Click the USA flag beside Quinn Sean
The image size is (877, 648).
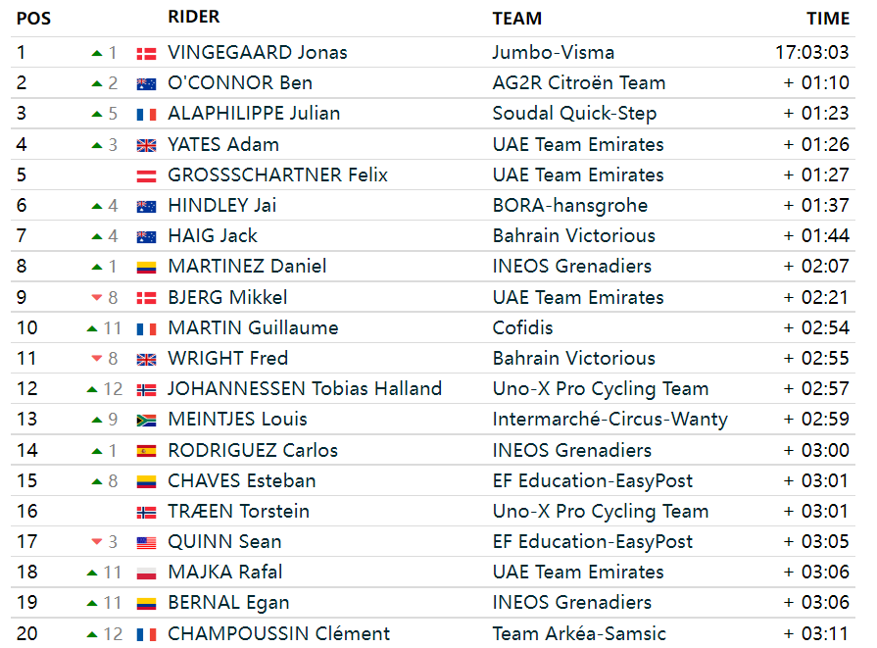pyautogui.click(x=146, y=543)
